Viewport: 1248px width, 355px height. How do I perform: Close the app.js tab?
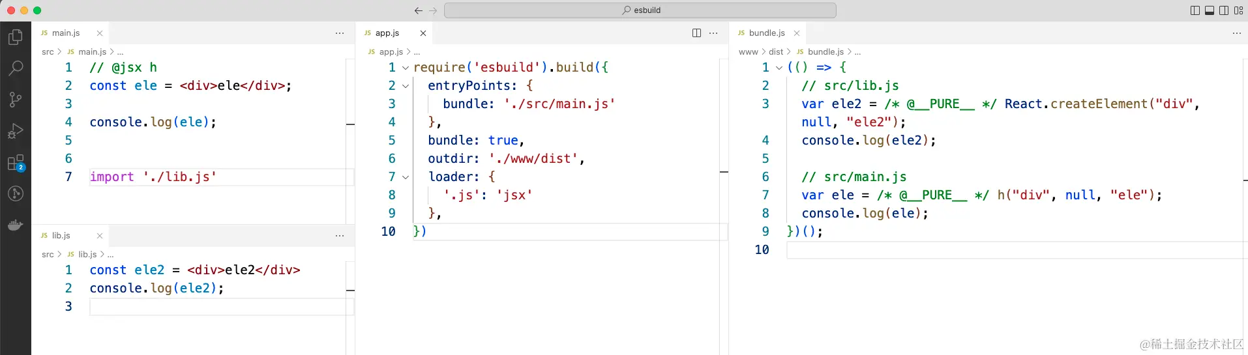tap(423, 33)
